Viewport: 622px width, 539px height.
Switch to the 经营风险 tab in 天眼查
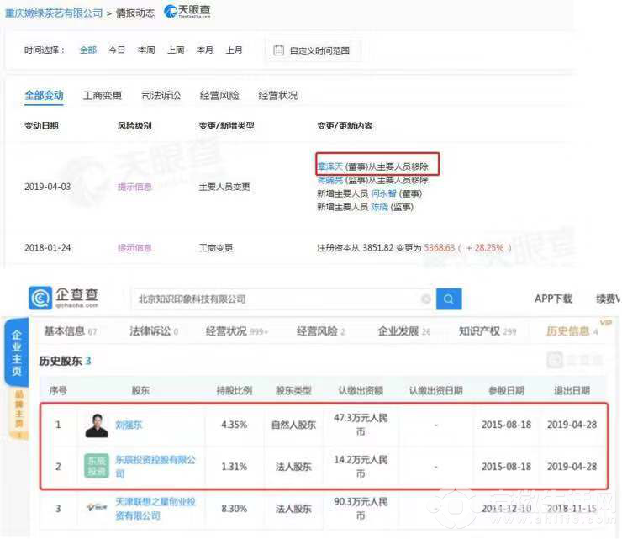[219, 95]
